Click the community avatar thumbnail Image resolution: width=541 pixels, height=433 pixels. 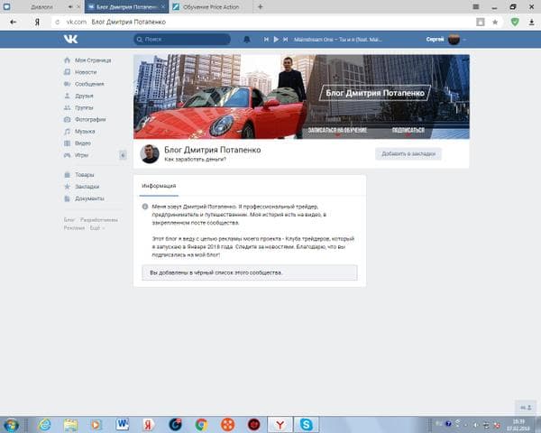click(x=150, y=154)
